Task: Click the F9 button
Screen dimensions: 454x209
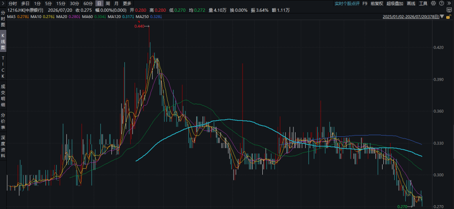Action: (365, 3)
